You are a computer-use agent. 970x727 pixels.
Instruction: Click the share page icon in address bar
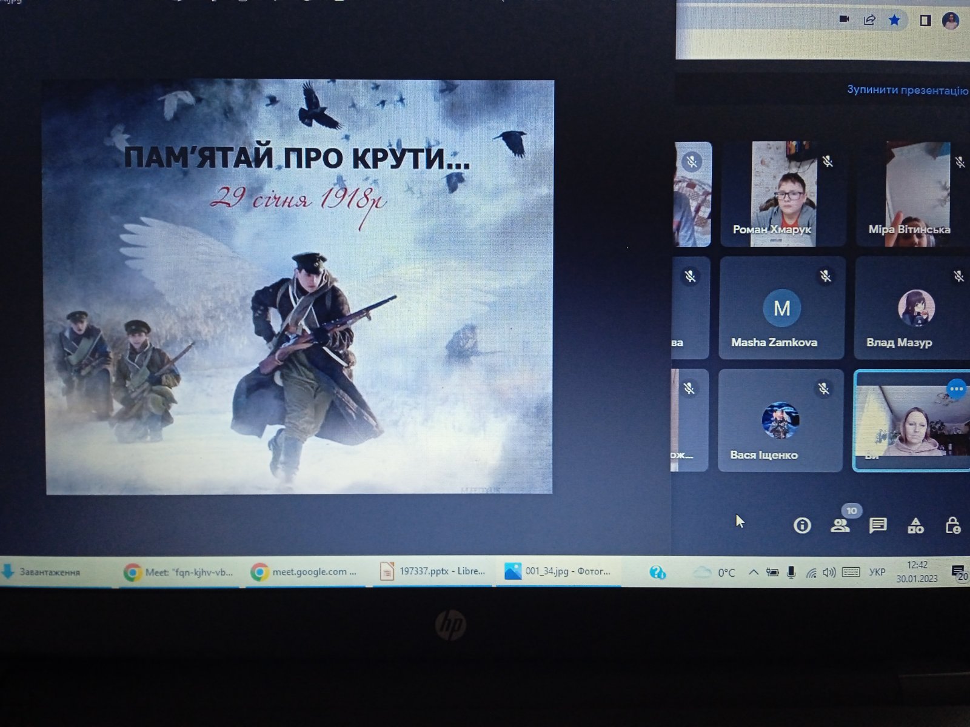pos(869,20)
